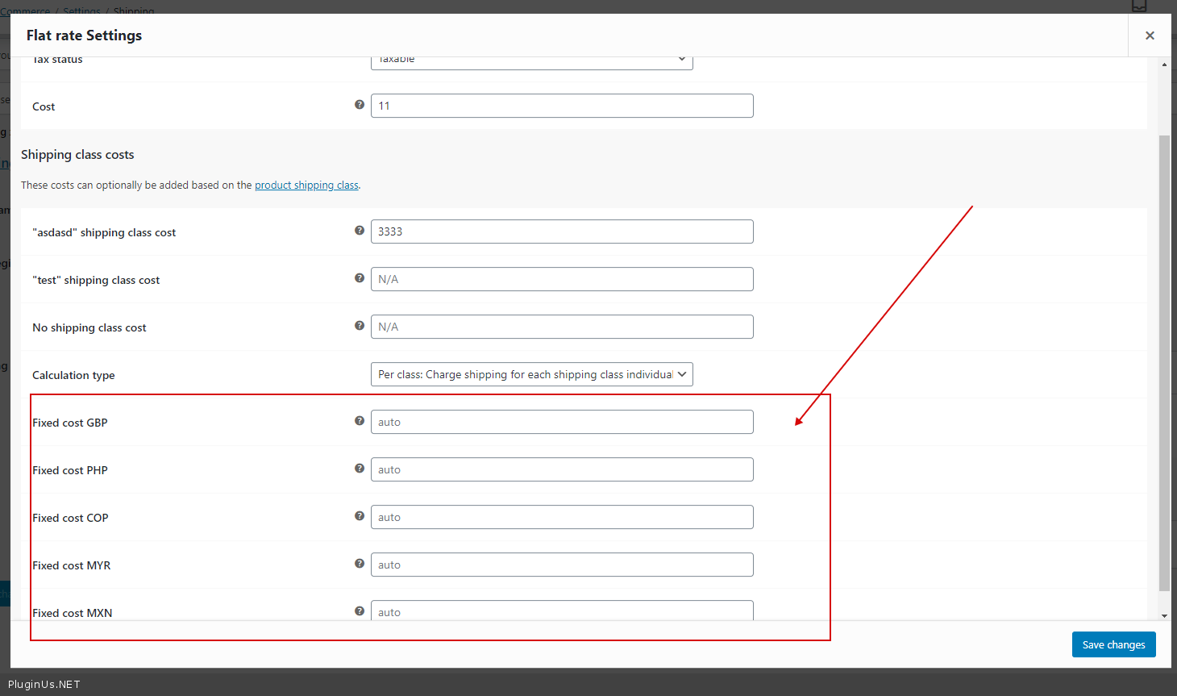
Task: Click the modal's vertical scrollbar thumb
Action: [x=1163, y=363]
